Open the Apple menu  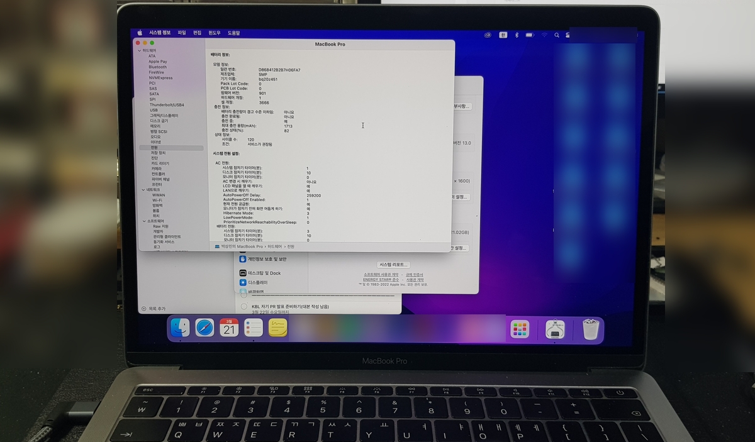click(x=140, y=33)
